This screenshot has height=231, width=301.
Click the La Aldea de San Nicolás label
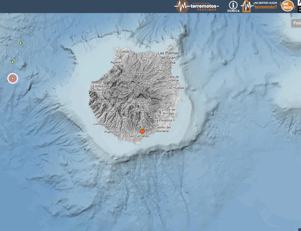tap(99, 88)
